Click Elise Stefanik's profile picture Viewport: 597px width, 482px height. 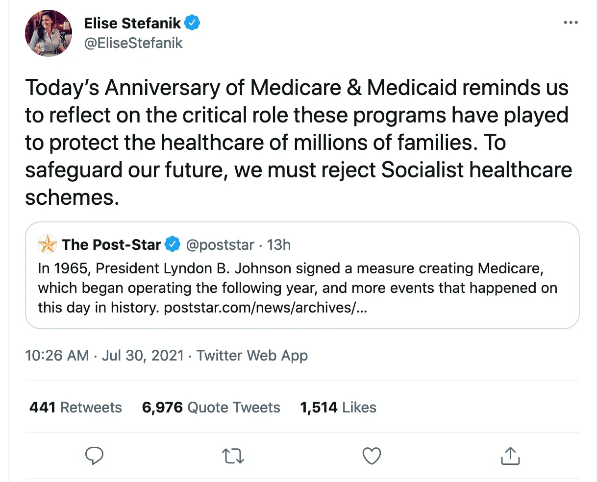click(49, 33)
